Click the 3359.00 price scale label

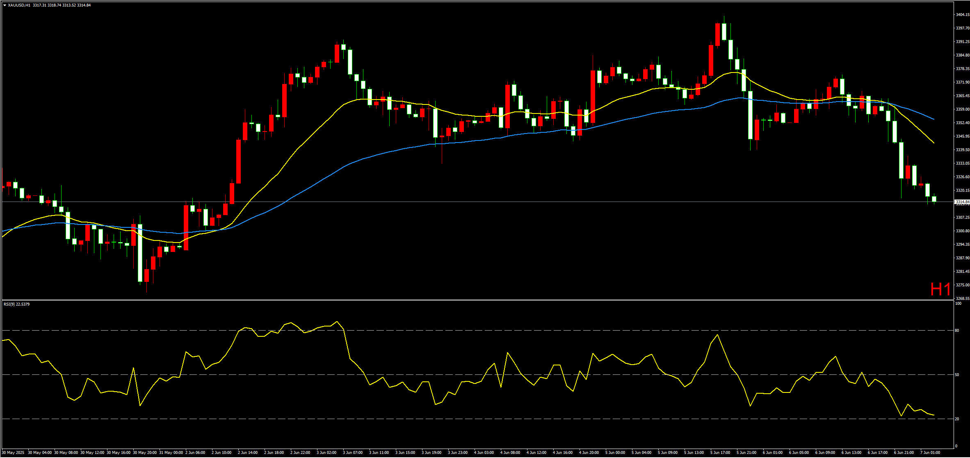tap(963, 109)
